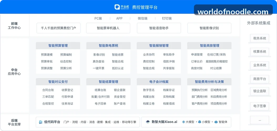Click 借款冲销 item

pos(169,62)
